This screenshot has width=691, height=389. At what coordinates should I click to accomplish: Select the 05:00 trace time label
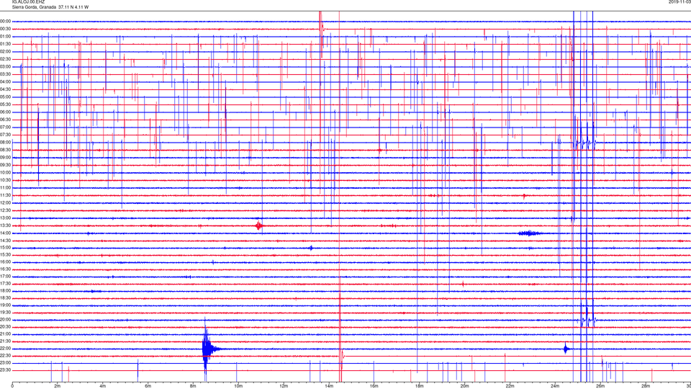(x=6, y=97)
